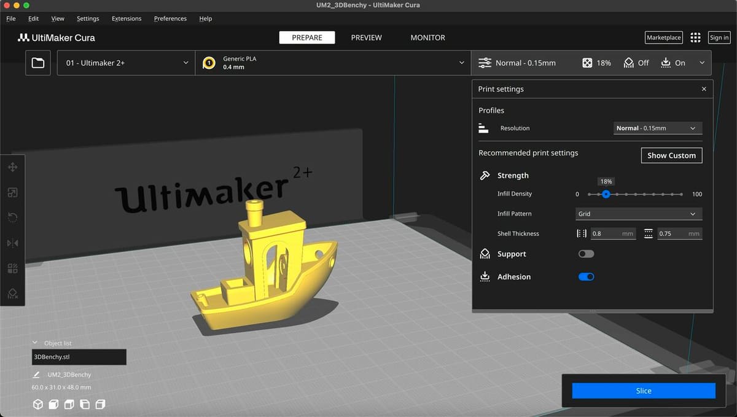Switch to the MONITOR stage tab
The image size is (737, 417).
click(x=428, y=37)
